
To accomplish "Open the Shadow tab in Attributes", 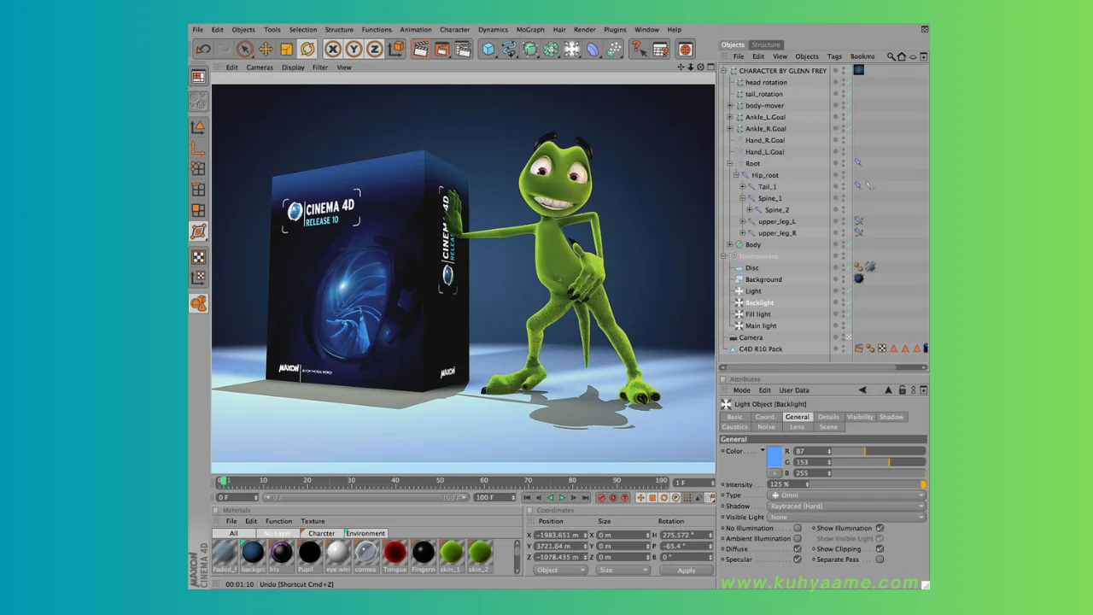I will click(x=891, y=417).
